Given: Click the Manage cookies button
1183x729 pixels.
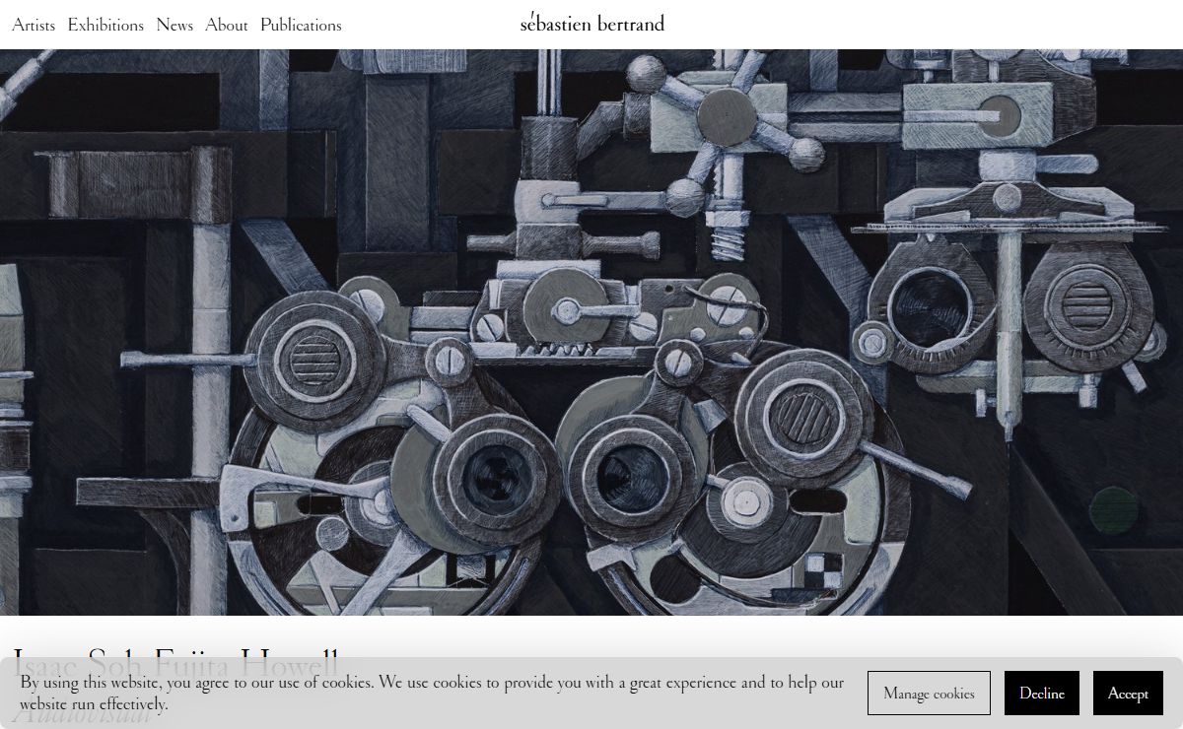Looking at the screenshot, I should (x=929, y=694).
